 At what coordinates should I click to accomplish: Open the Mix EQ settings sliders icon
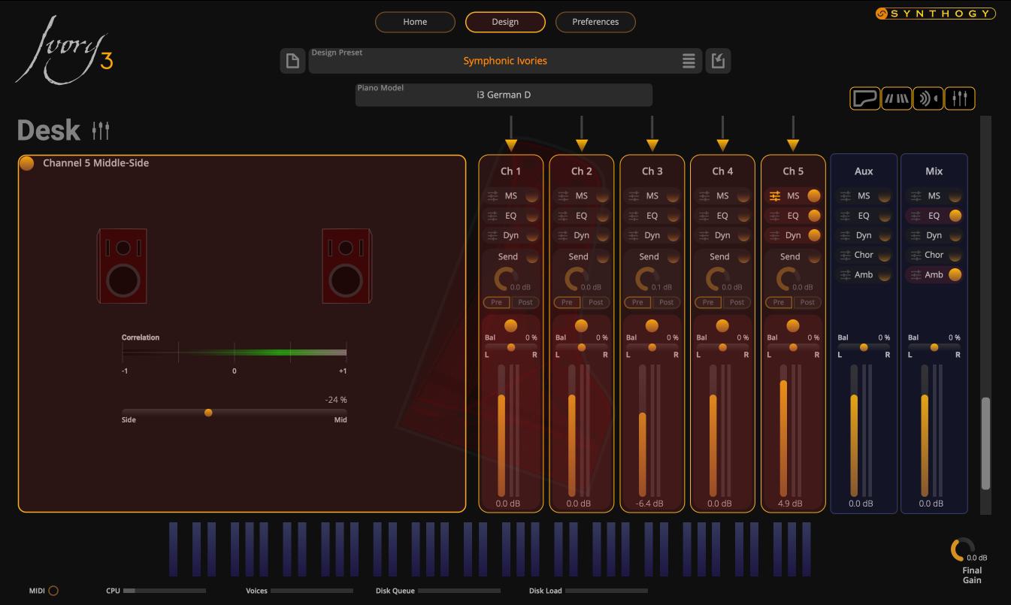[x=916, y=216]
